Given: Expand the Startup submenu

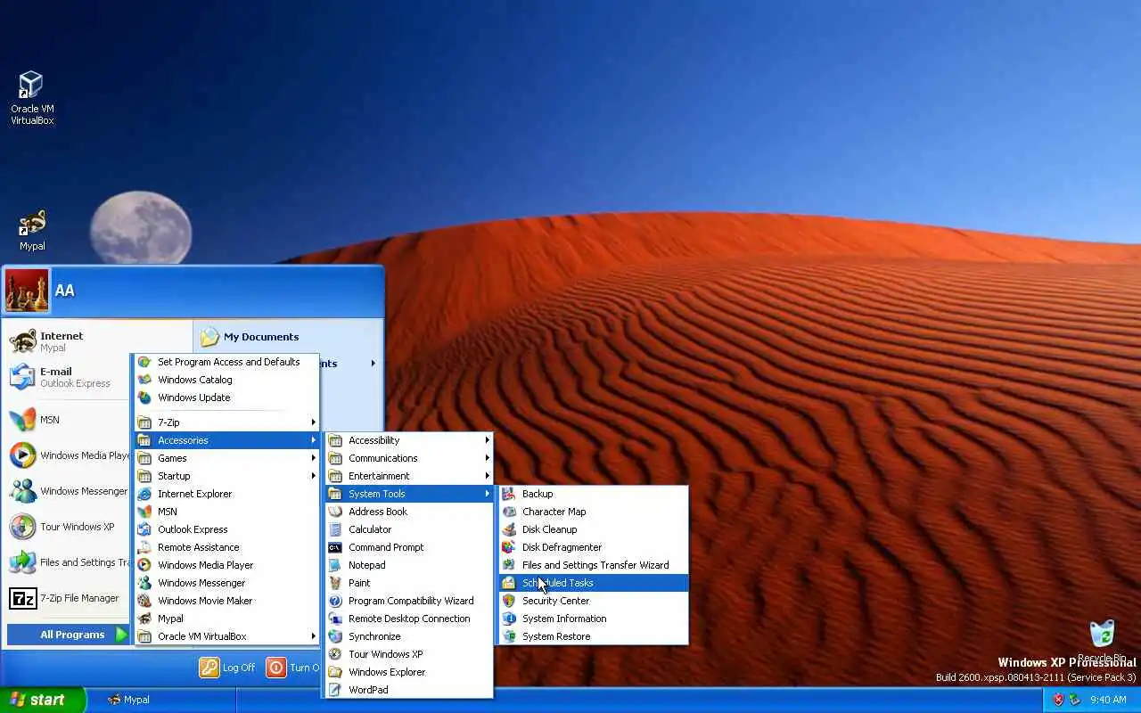Looking at the screenshot, I should [226, 476].
